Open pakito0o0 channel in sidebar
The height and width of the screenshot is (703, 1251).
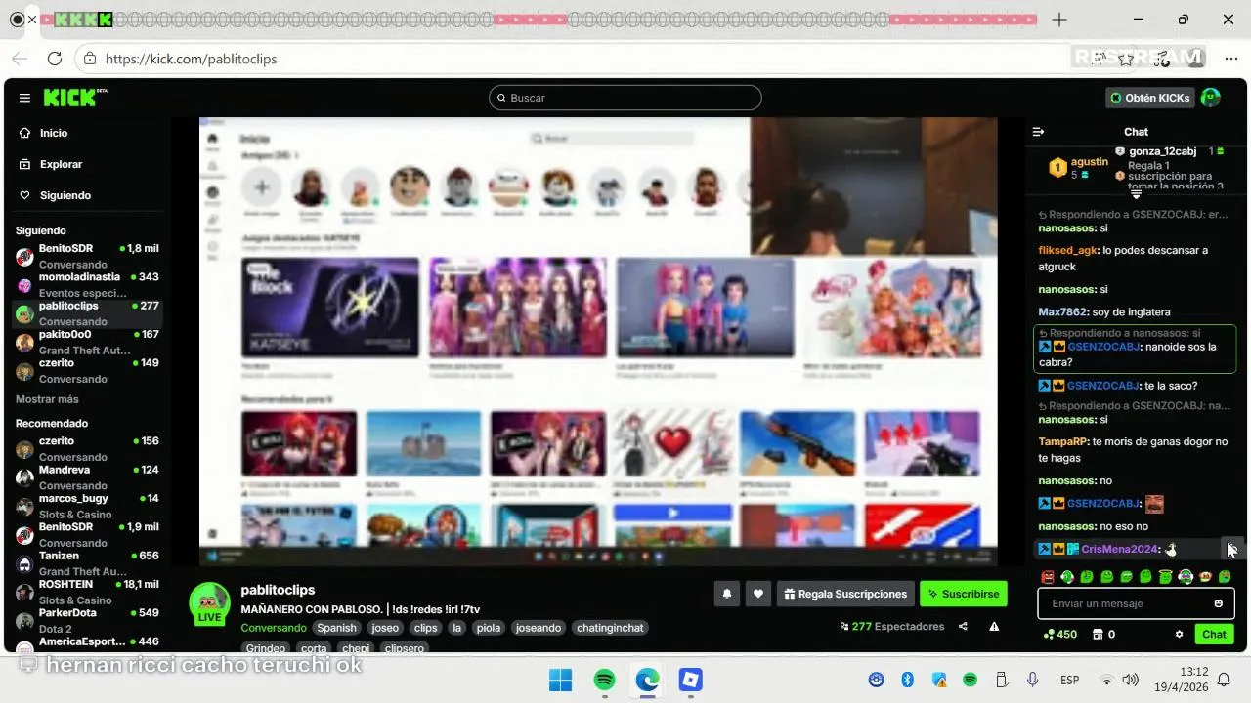coord(86,342)
